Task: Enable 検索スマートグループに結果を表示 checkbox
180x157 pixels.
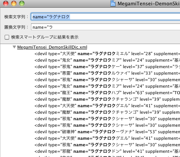Action: [7, 37]
